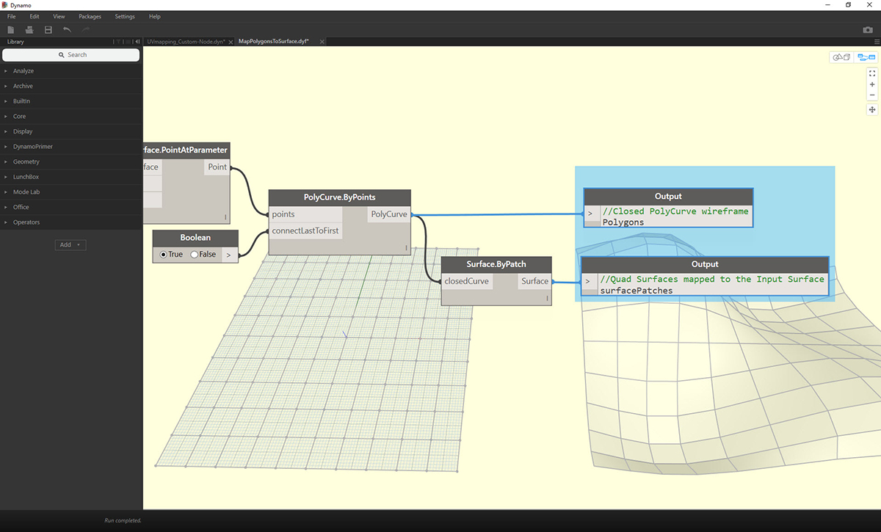Open the Add dropdown in Library
The height and width of the screenshot is (532, 881).
pyautogui.click(x=70, y=244)
